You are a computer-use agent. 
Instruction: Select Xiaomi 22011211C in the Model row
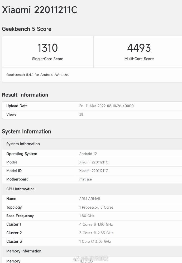point(94,162)
